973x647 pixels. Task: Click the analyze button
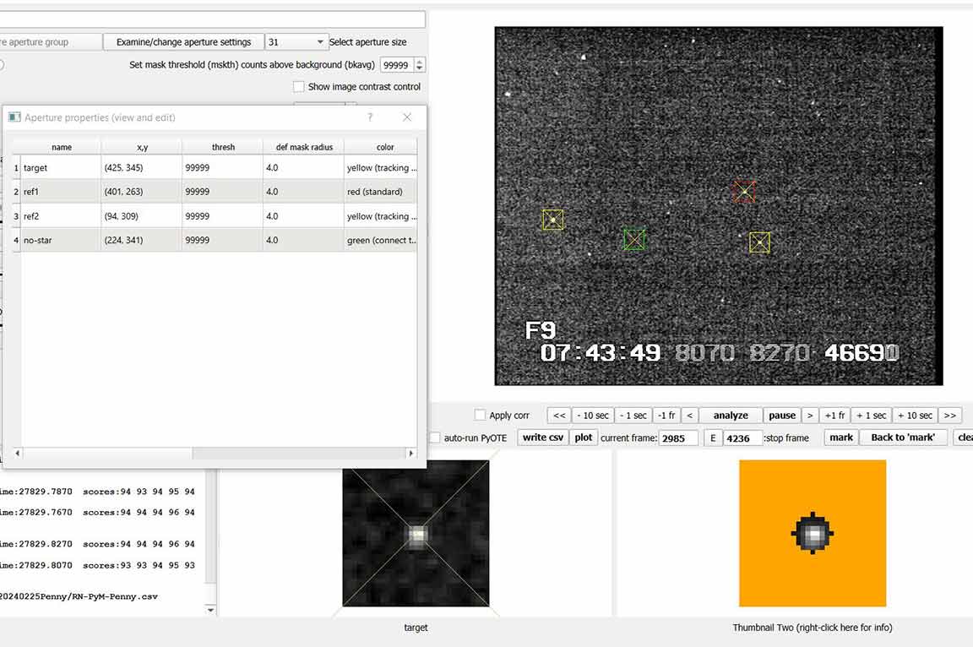coord(731,415)
